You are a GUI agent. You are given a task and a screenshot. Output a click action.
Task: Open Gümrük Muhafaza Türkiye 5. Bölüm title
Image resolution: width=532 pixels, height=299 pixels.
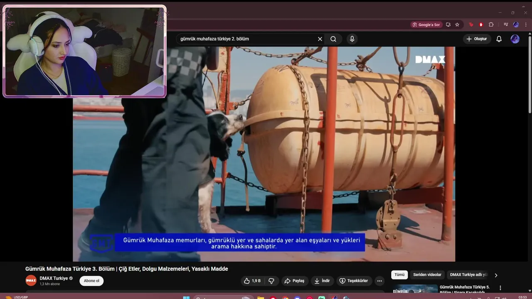(x=465, y=289)
